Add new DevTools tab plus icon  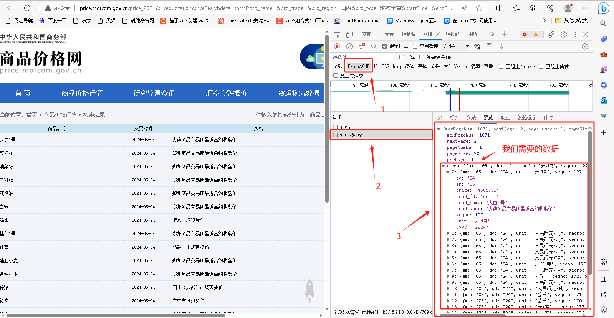click(x=505, y=34)
